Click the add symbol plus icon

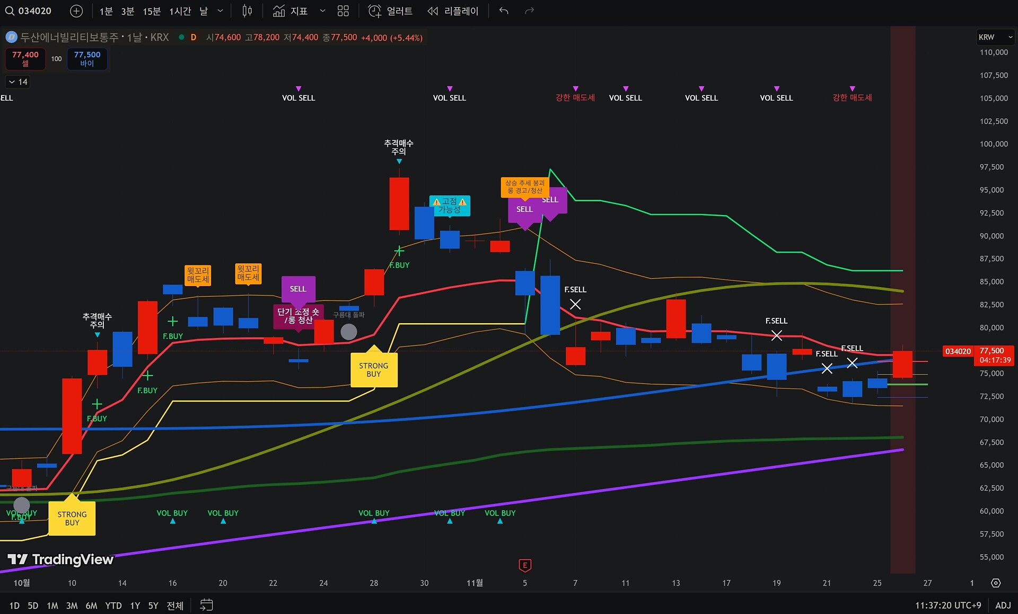(x=76, y=11)
